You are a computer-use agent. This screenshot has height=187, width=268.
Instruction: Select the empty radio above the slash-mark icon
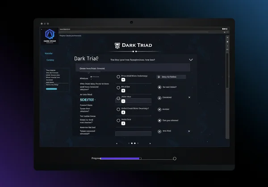[118, 120]
